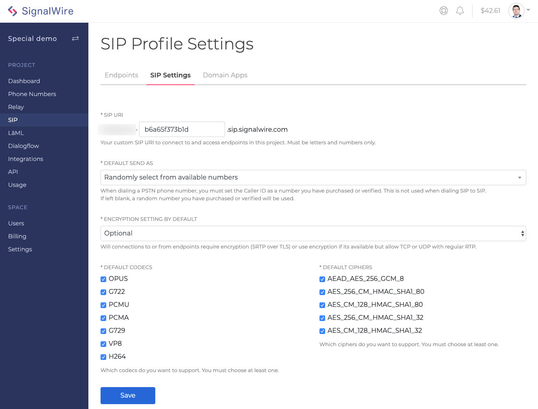Switch project using the arrows icon
538x409 pixels.
pyautogui.click(x=75, y=39)
